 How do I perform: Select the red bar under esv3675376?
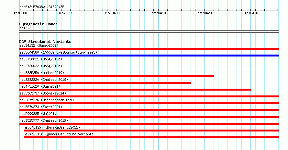149,103
